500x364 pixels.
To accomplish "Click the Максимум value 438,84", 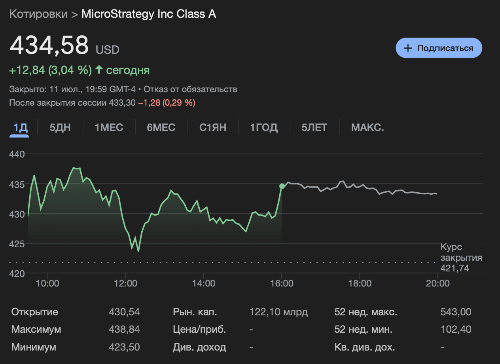I will 124,329.
